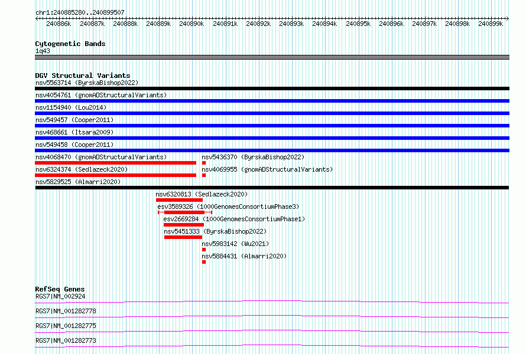This screenshot has width=526, height=354.
Task: Open the Cytogenetic Bands track heading
Action: point(70,44)
